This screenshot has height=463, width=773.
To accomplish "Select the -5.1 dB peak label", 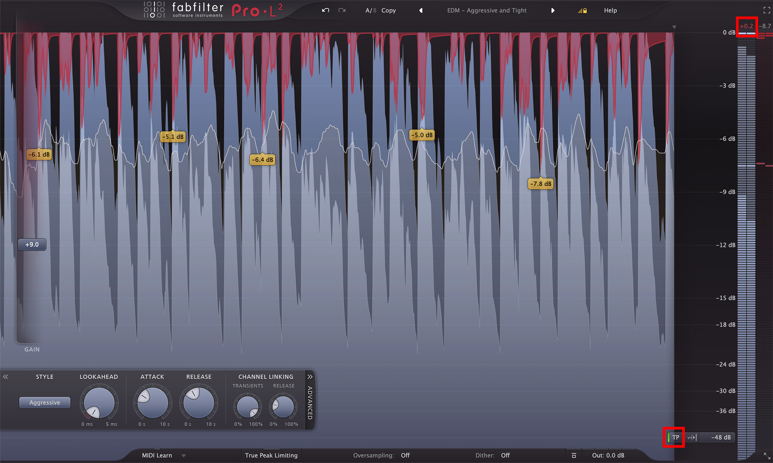I will point(173,137).
